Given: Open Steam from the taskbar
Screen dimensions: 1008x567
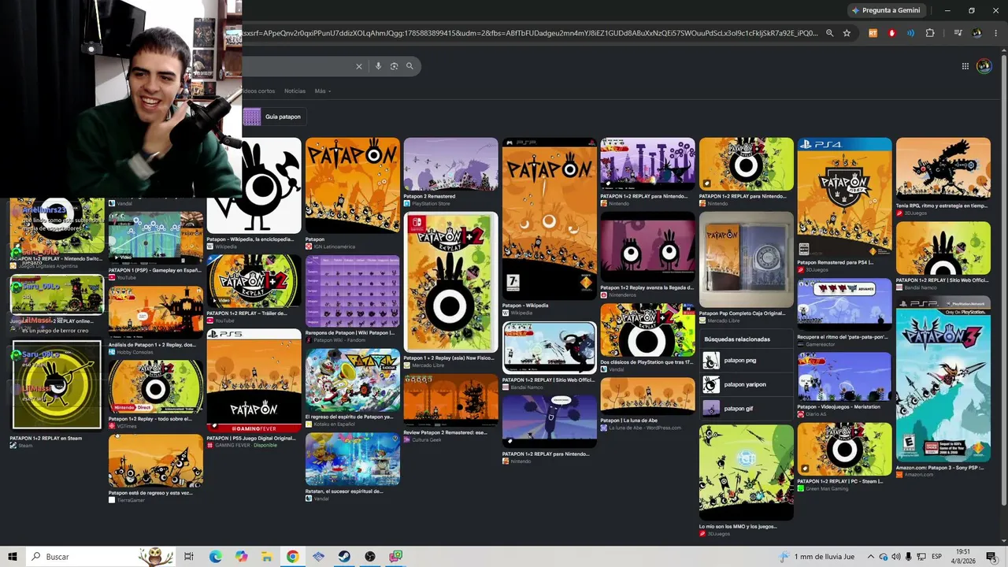Looking at the screenshot, I should tap(344, 557).
